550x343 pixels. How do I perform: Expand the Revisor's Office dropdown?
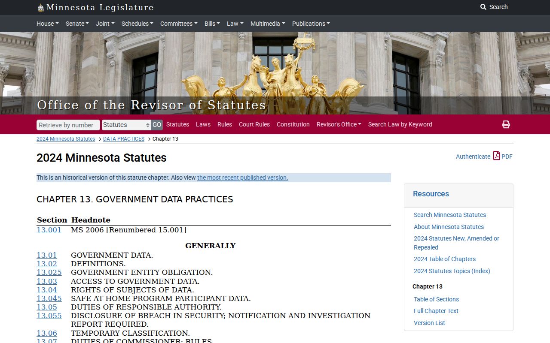click(x=339, y=124)
